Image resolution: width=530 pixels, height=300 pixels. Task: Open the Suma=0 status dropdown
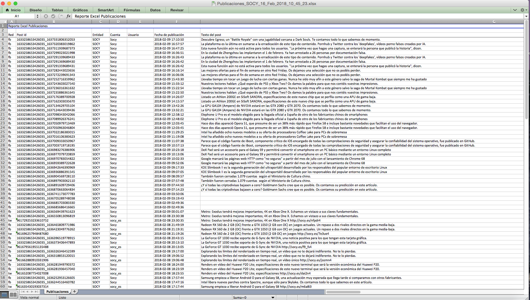[x=273, y=297]
